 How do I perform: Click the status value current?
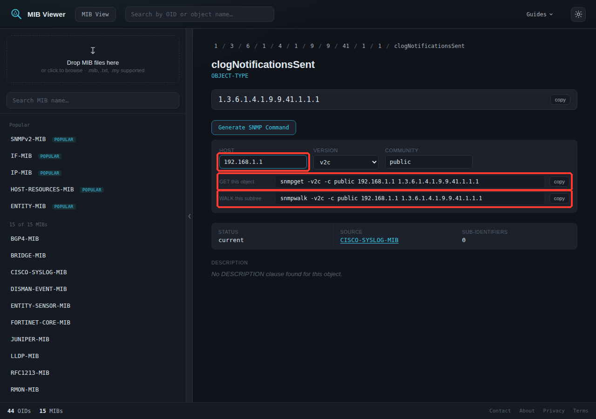coord(231,240)
